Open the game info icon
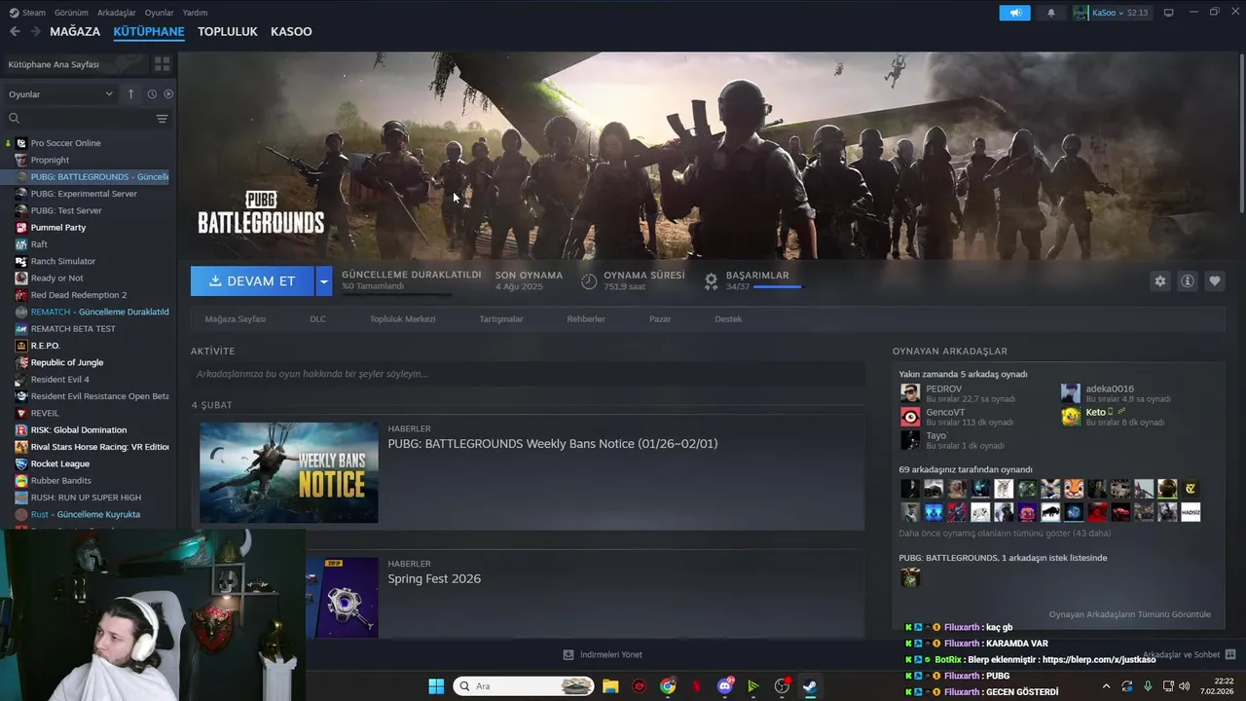1246x701 pixels. [x=1188, y=281]
